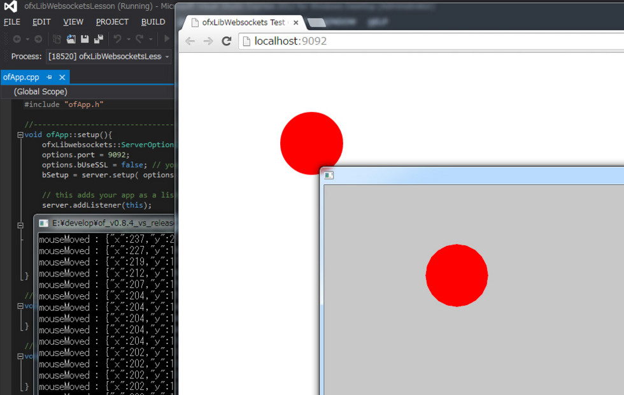Open the VIEW menu in Visual Studio
Viewport: 624px width, 395px height.
(73, 22)
